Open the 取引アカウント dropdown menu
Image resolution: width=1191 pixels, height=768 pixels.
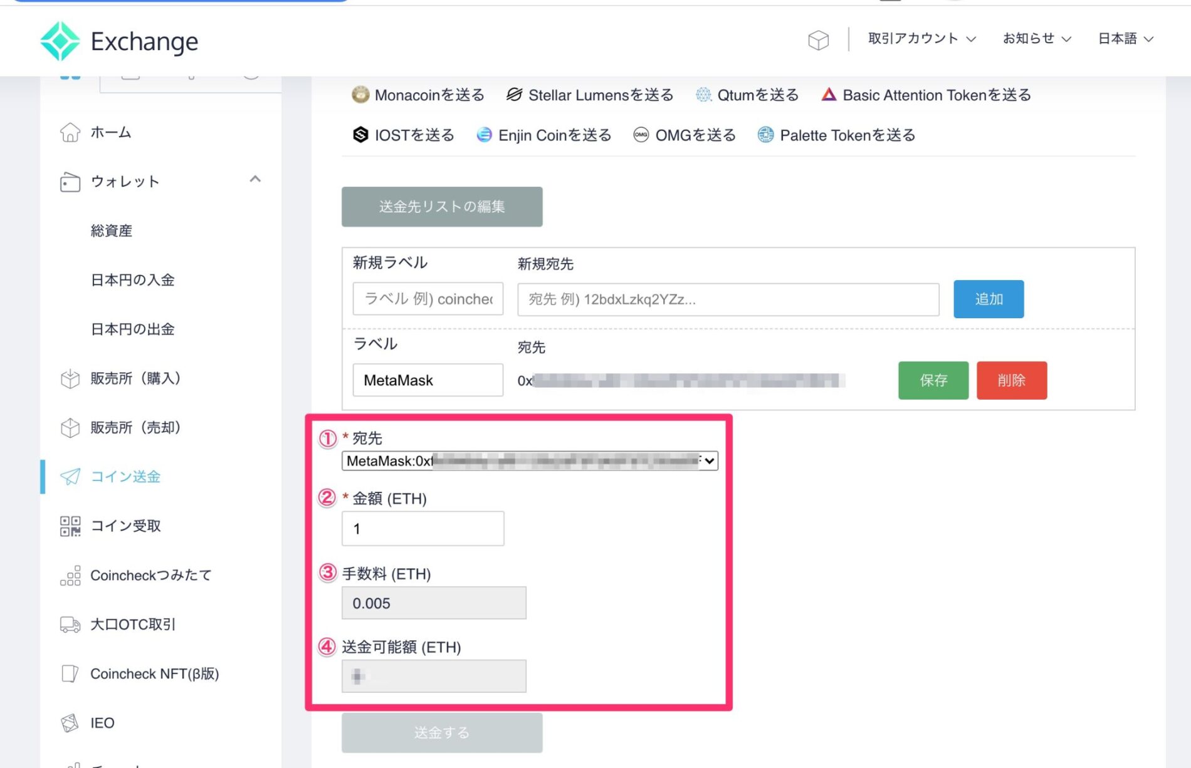click(x=921, y=39)
